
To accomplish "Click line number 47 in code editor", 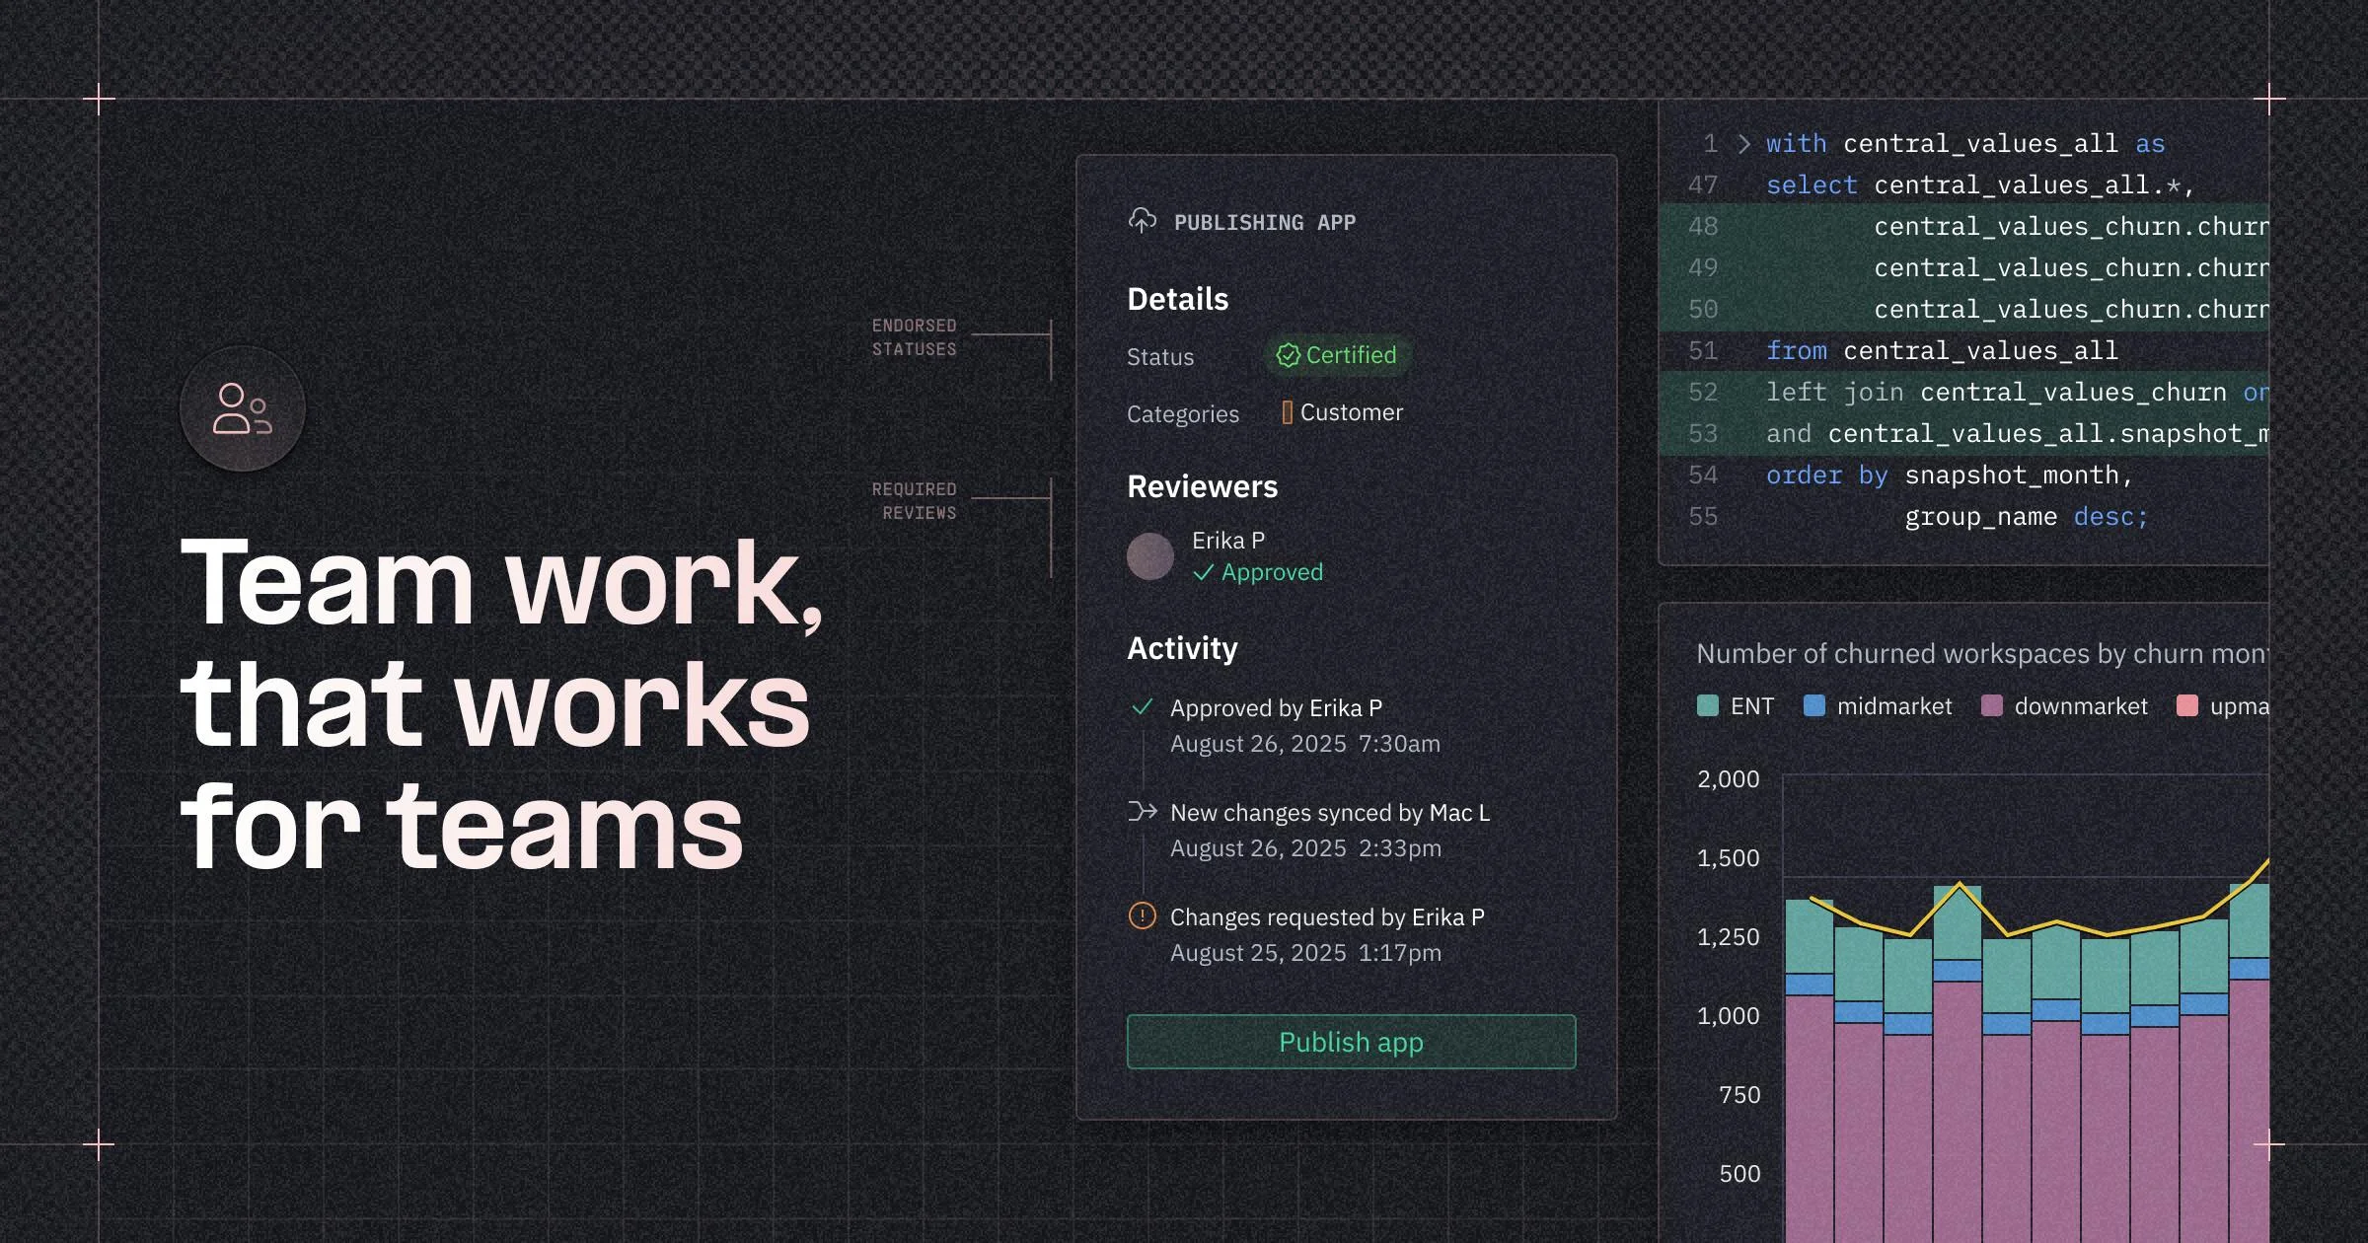I will [1703, 185].
